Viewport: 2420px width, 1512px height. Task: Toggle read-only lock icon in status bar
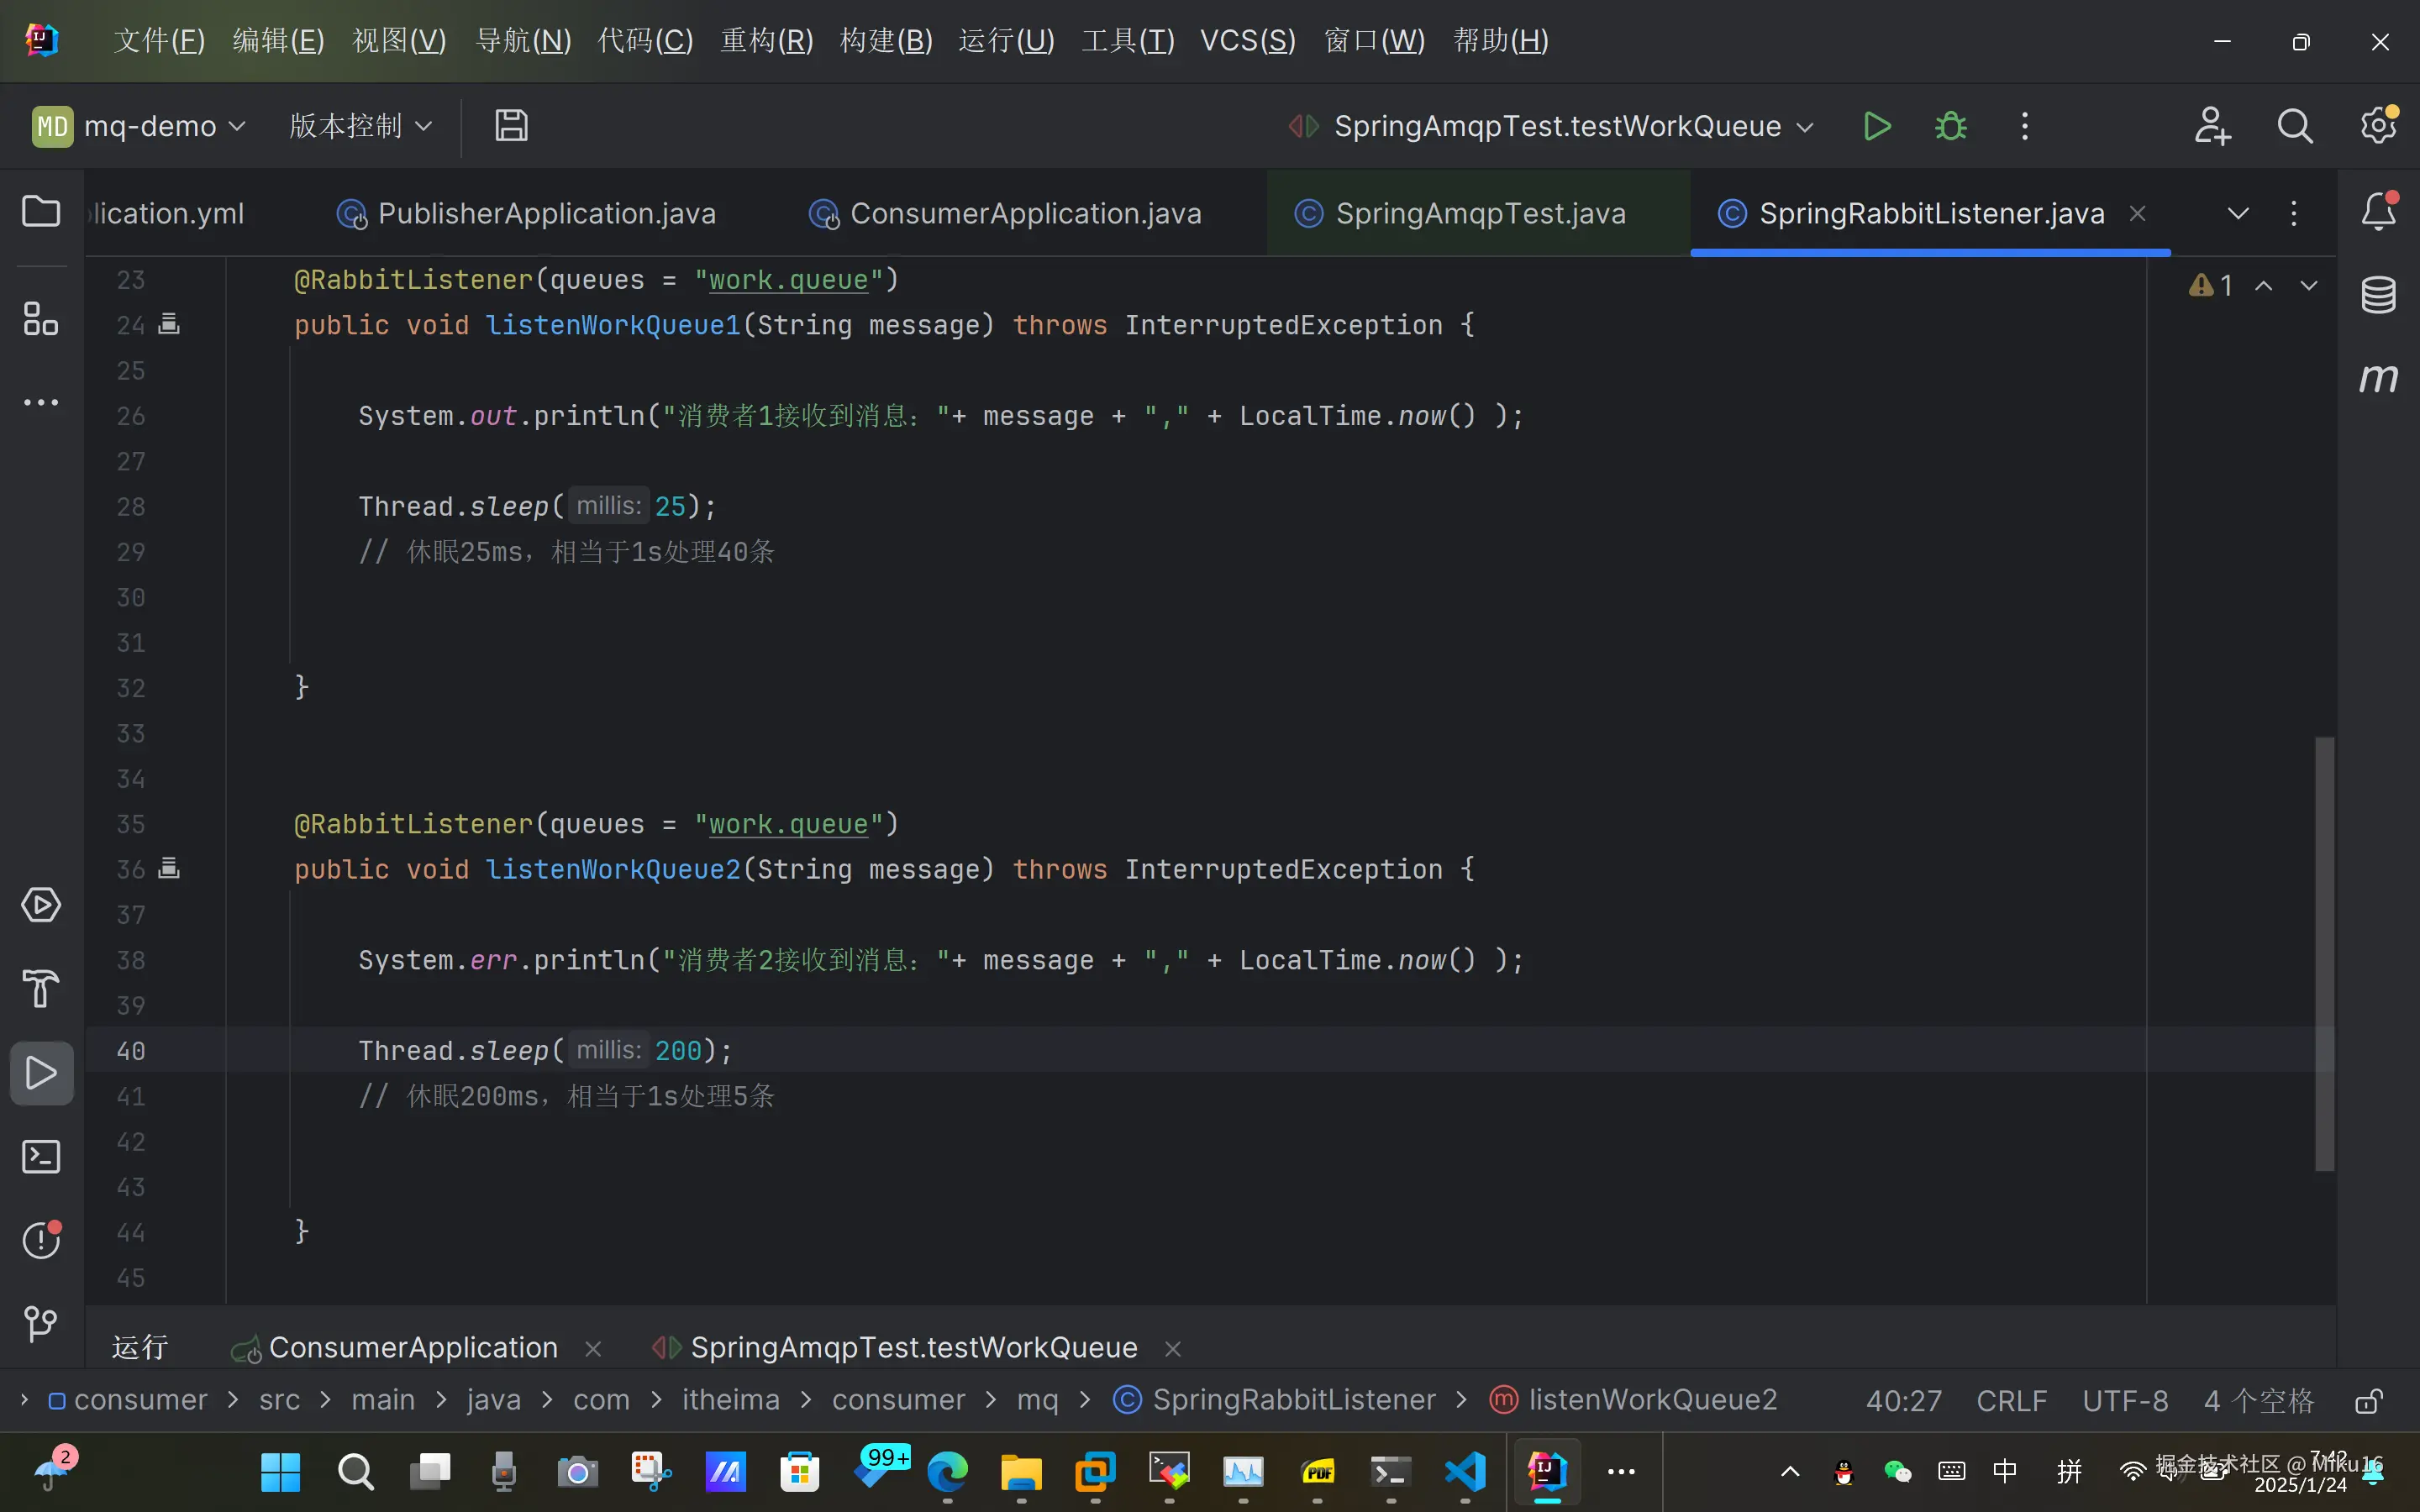pyautogui.click(x=2367, y=1401)
